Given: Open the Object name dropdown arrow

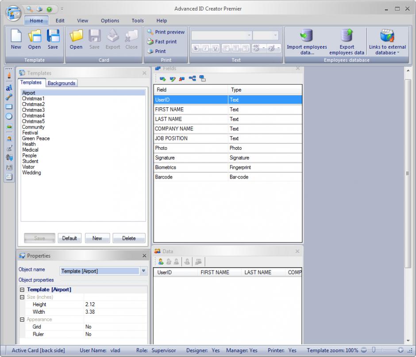Looking at the screenshot, I should click(143, 271).
